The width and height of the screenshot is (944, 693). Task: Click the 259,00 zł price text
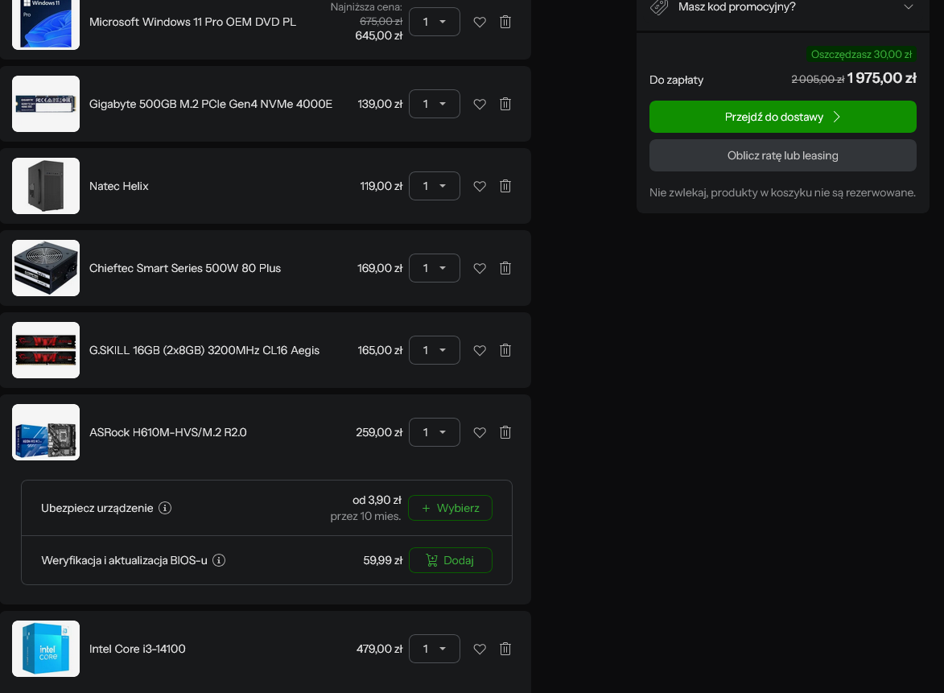click(x=379, y=432)
